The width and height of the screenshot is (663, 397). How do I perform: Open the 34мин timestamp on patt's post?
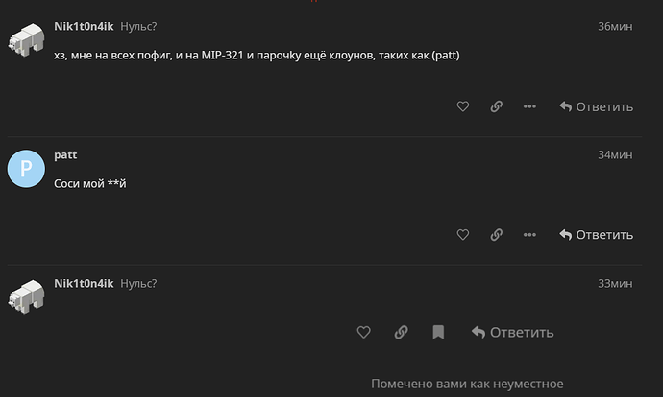615,154
